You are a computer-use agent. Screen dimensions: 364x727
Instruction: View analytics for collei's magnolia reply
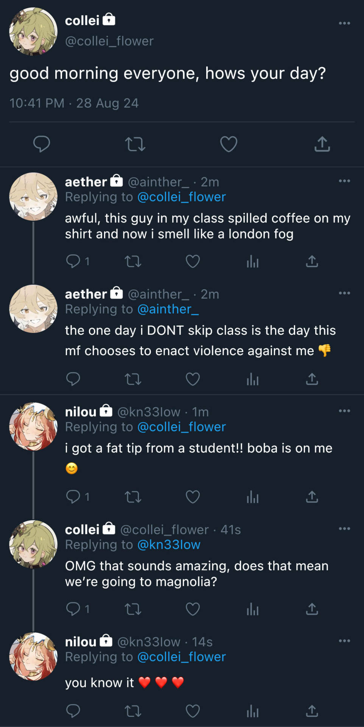pos(252,609)
